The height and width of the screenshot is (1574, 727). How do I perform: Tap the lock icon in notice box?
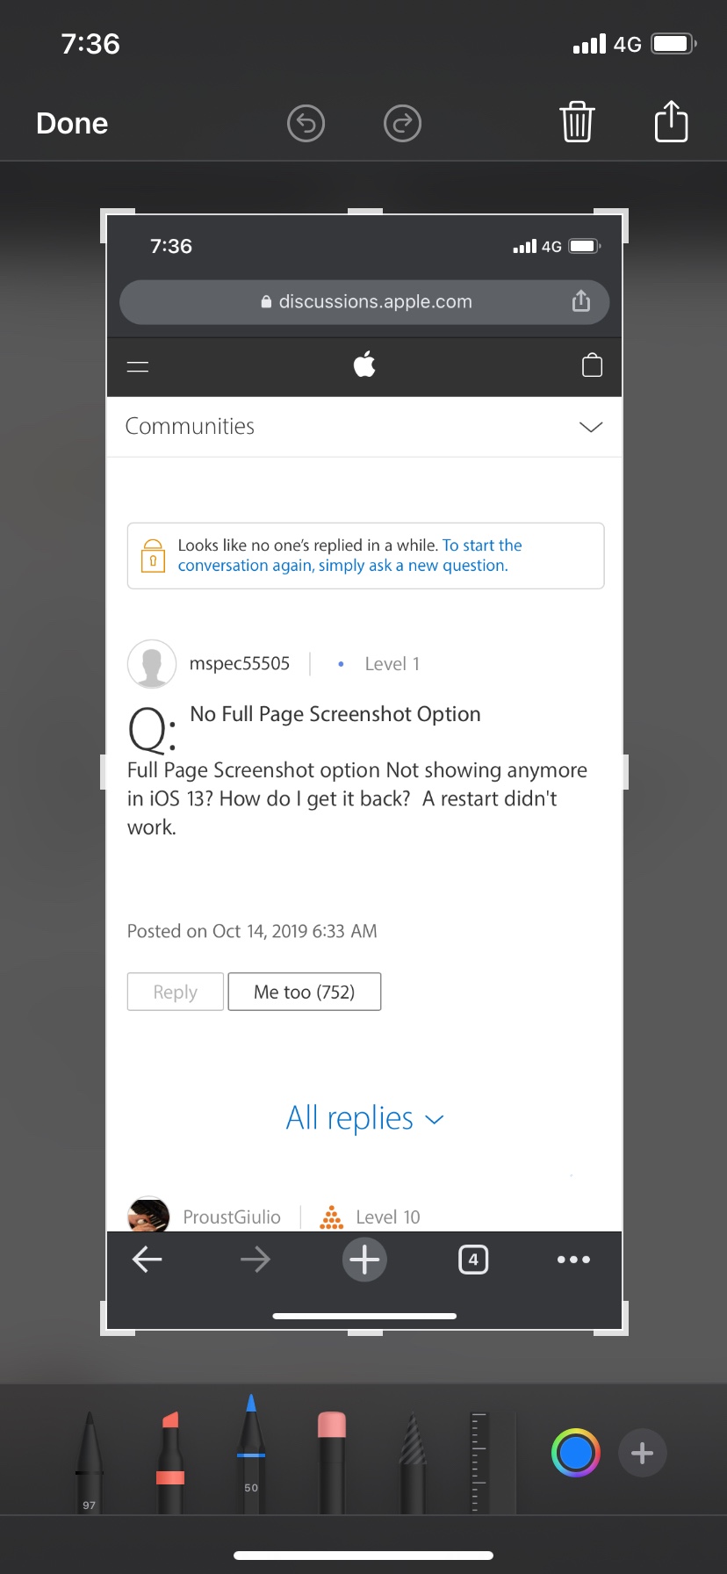coord(153,555)
